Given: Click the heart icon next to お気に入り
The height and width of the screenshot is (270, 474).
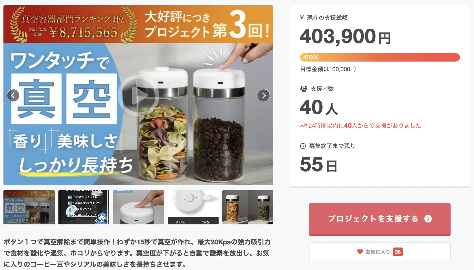Looking at the screenshot, I should click(x=360, y=252).
